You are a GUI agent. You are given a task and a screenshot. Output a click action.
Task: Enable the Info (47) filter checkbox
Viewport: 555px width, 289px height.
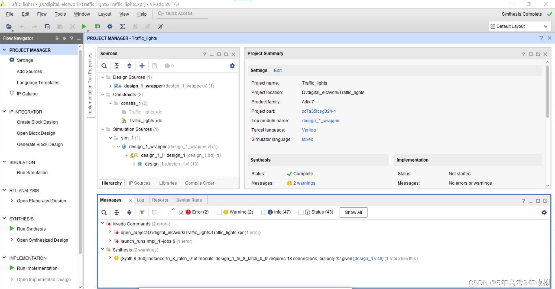(264, 212)
